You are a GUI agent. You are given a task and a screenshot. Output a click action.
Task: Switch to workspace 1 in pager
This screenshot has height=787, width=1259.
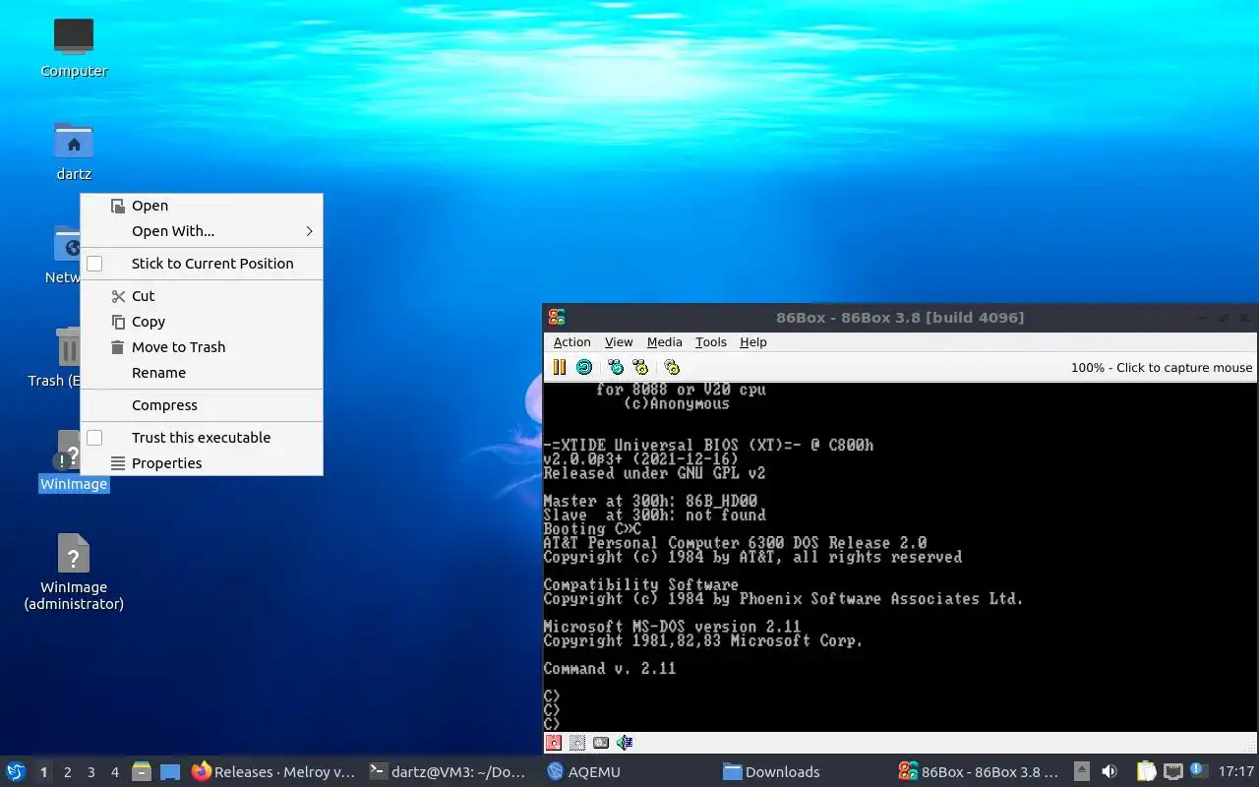tap(43, 772)
